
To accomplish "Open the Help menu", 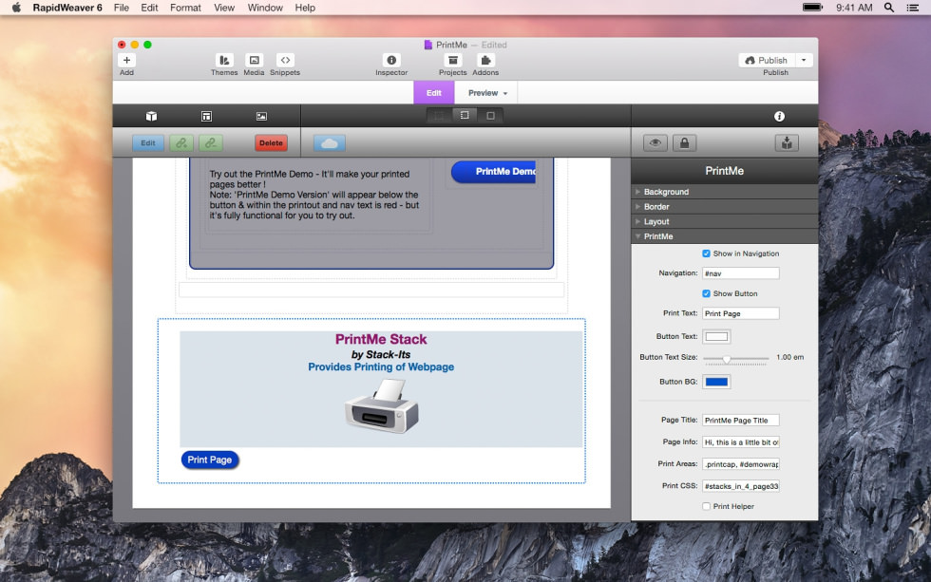I will [305, 8].
